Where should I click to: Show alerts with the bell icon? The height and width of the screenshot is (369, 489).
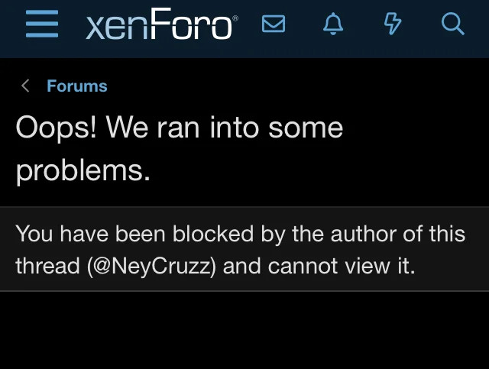333,25
